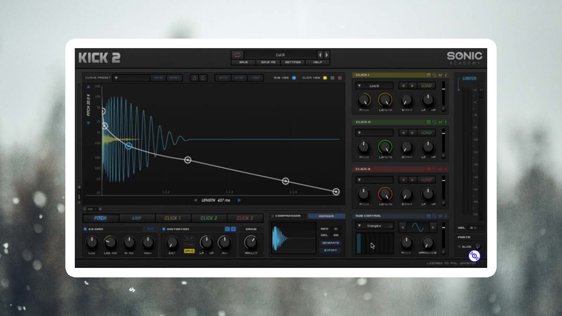Switch to the Click 2 tab
562x316 pixels.
(x=209, y=218)
